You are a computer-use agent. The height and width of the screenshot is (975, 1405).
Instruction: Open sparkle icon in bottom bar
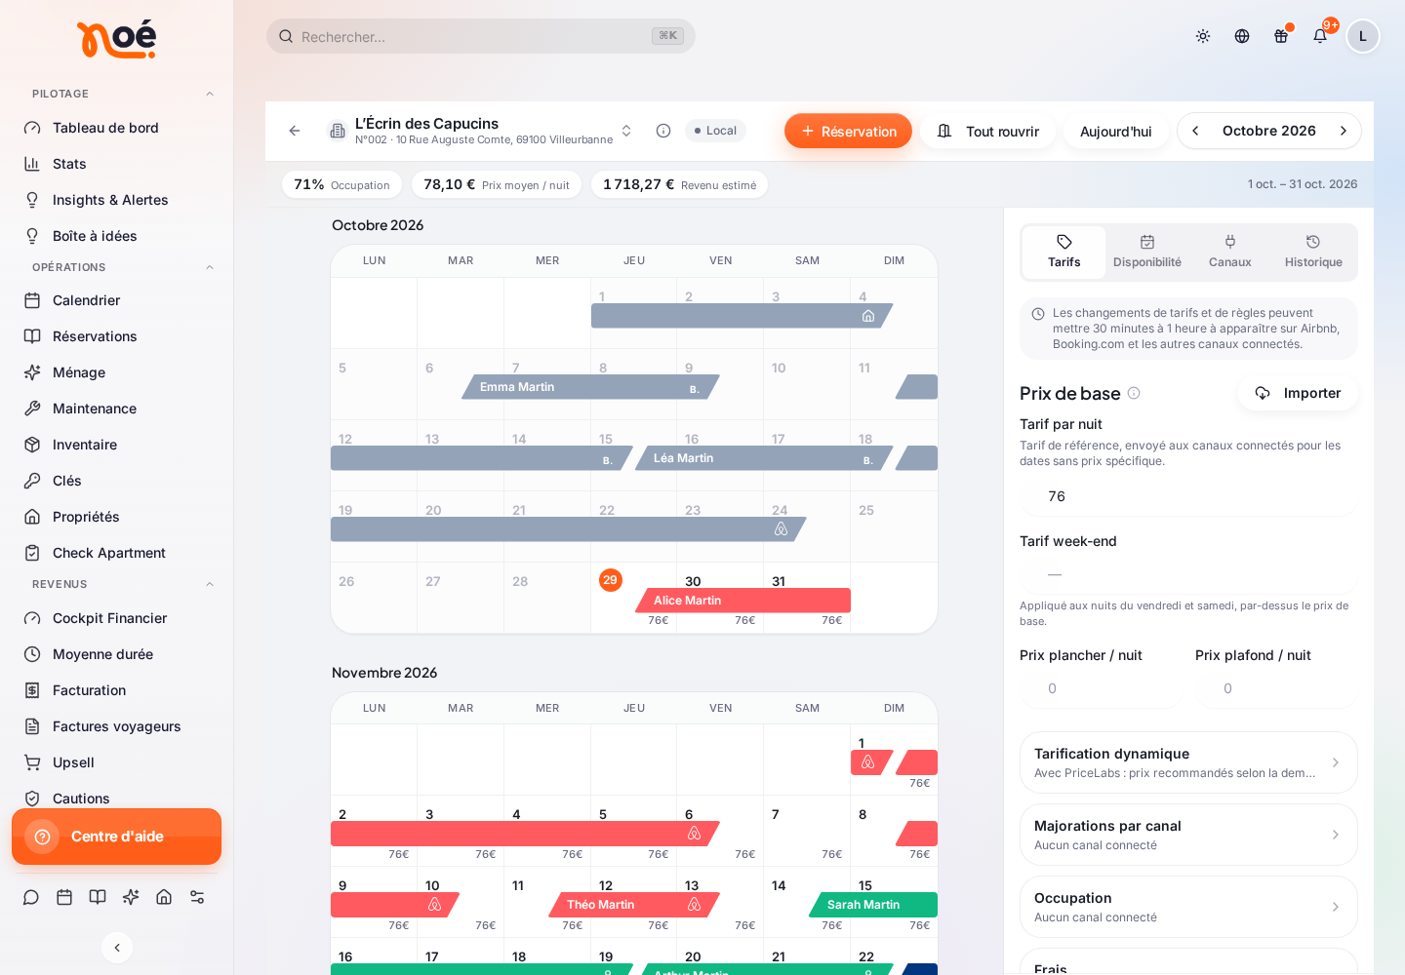click(131, 897)
